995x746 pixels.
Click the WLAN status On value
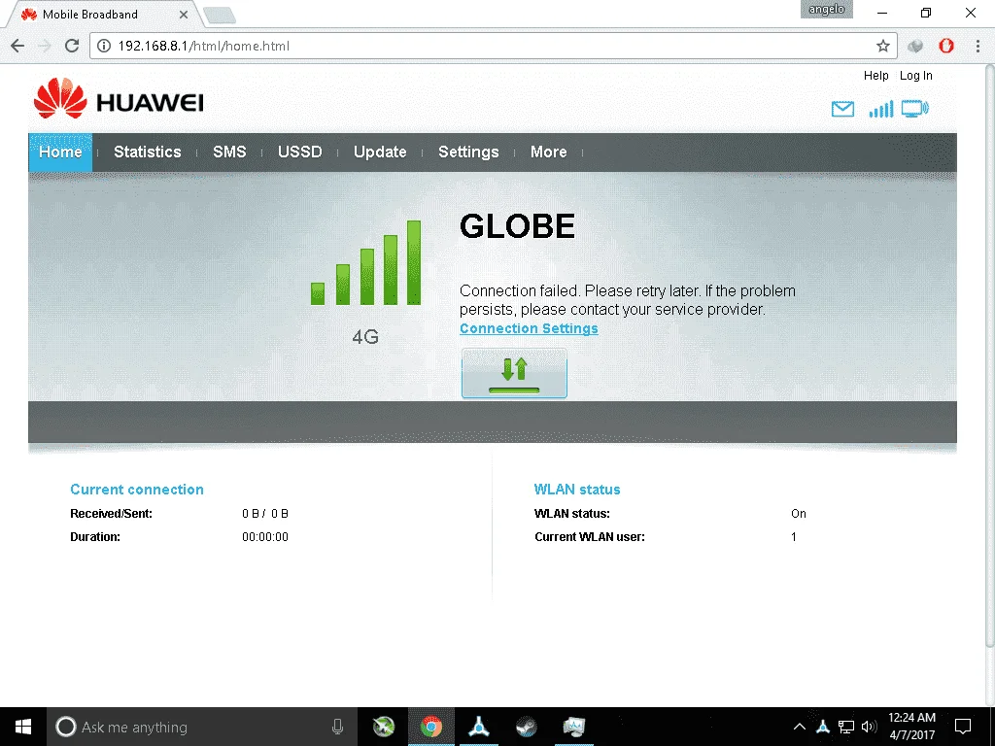click(x=799, y=513)
